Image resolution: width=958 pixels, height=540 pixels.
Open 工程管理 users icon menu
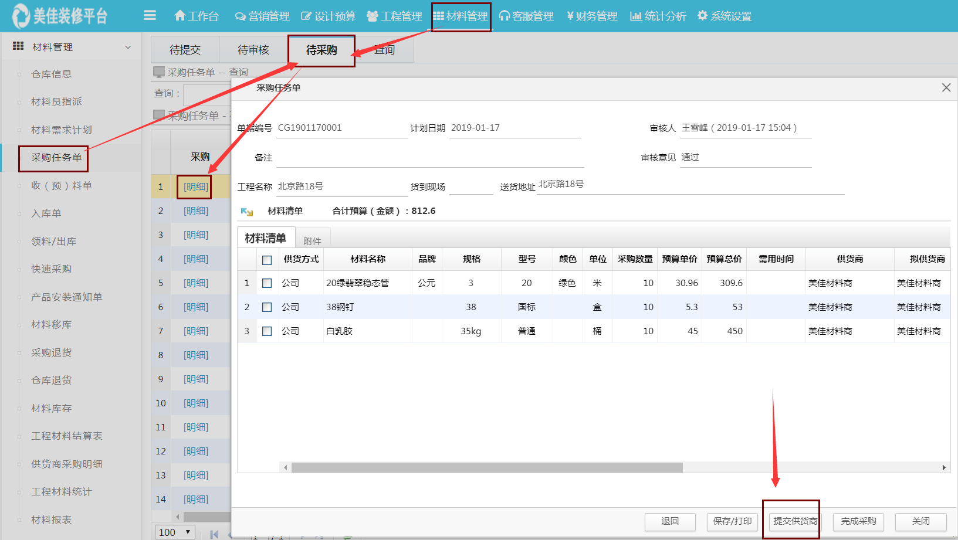pyautogui.click(x=372, y=16)
